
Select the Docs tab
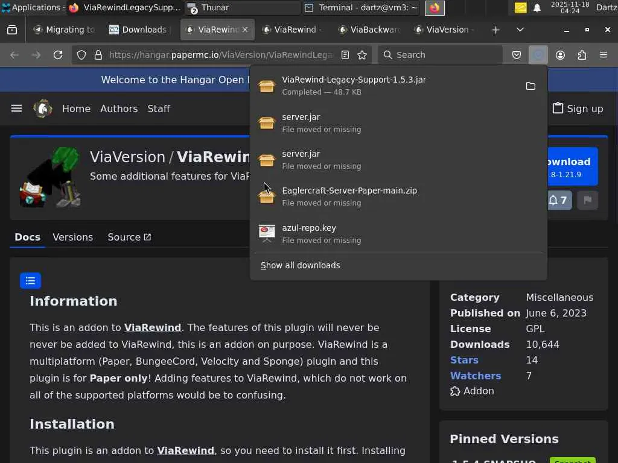(28, 237)
